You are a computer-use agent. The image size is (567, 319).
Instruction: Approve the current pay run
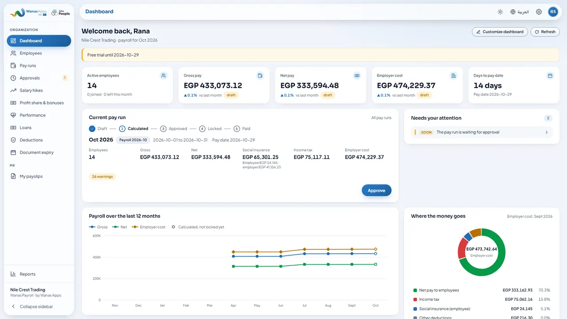[x=377, y=191]
